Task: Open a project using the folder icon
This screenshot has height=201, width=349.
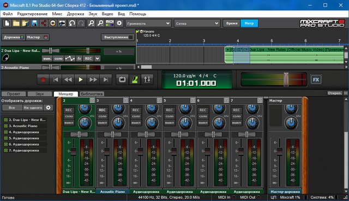Action: (16, 23)
